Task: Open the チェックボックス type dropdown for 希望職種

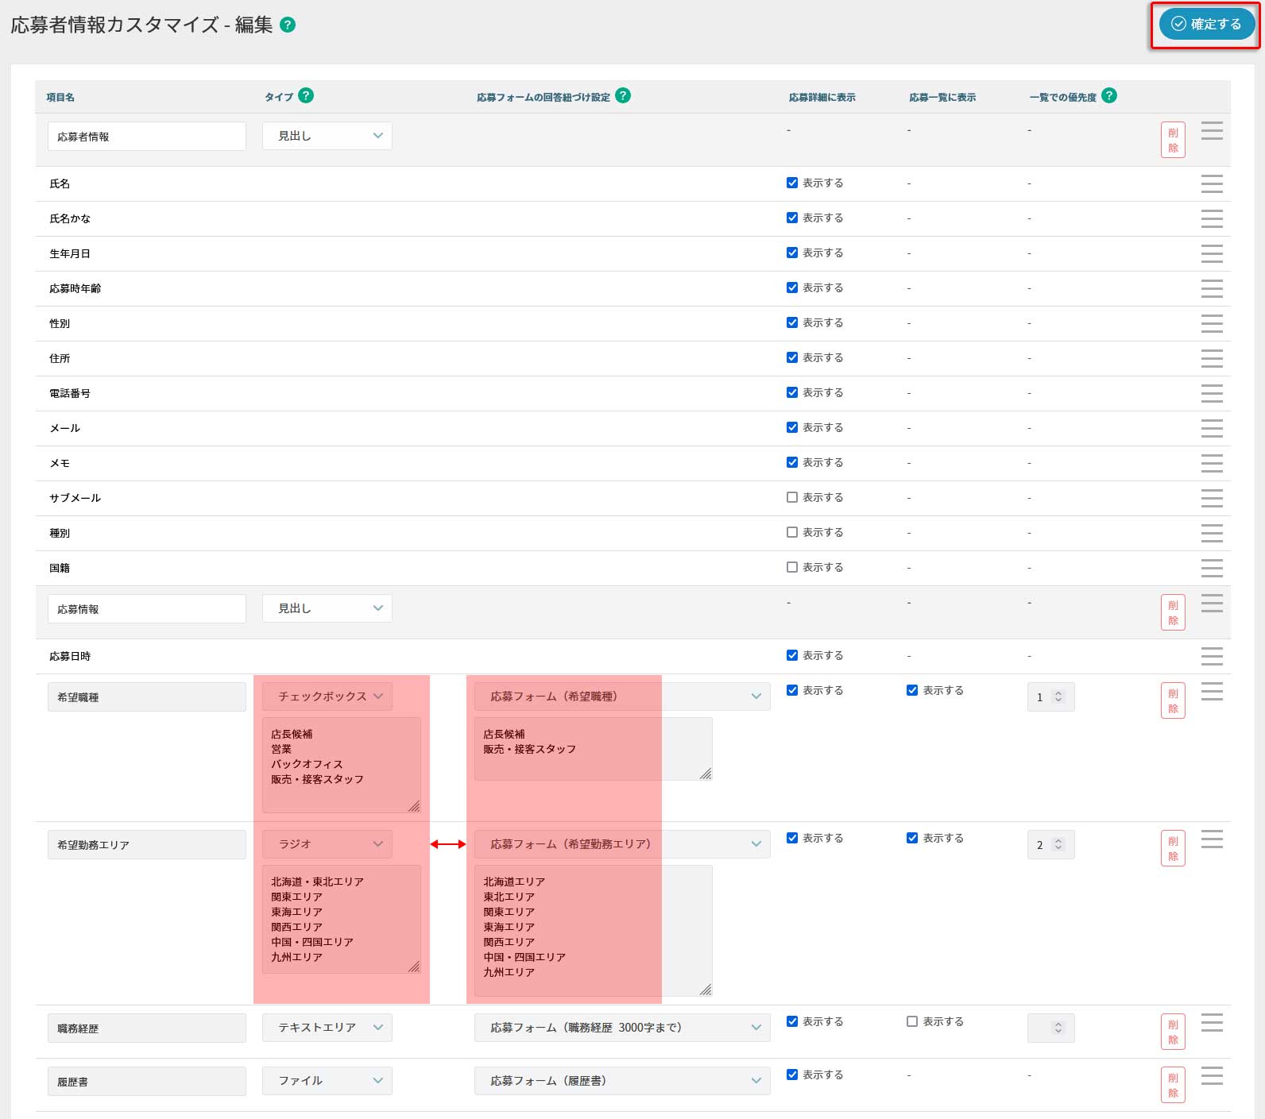Action: point(327,696)
